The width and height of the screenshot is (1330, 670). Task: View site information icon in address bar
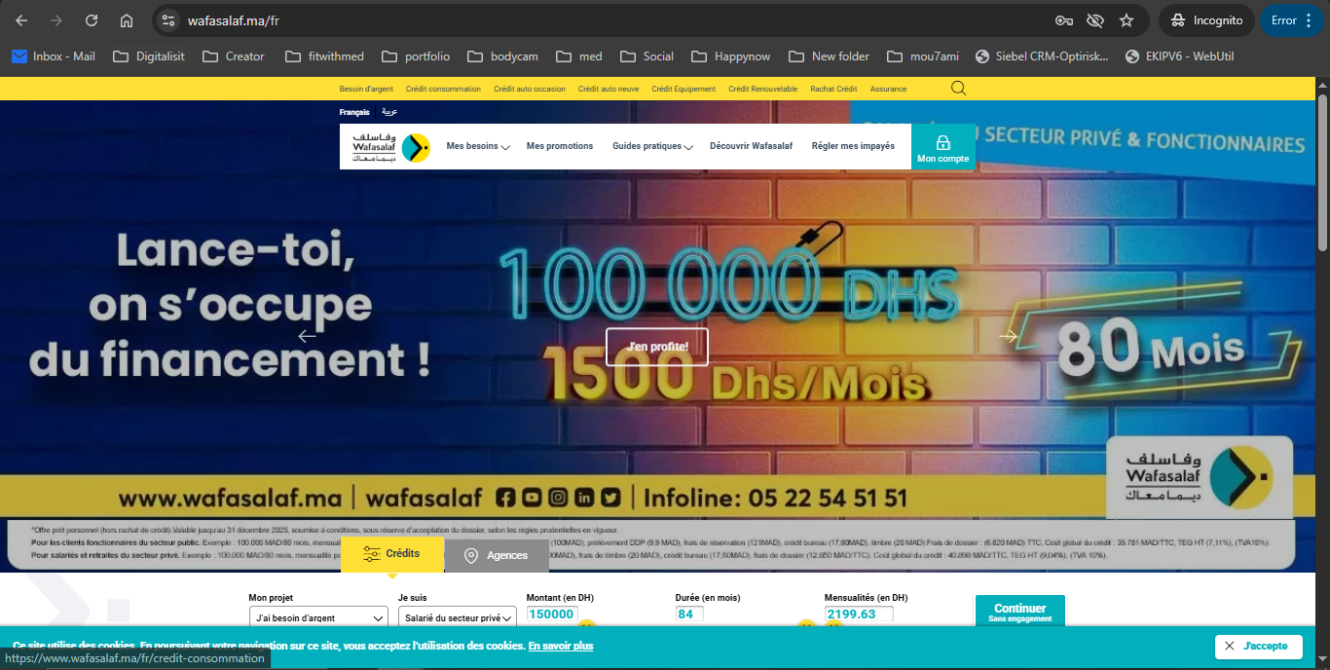167,20
